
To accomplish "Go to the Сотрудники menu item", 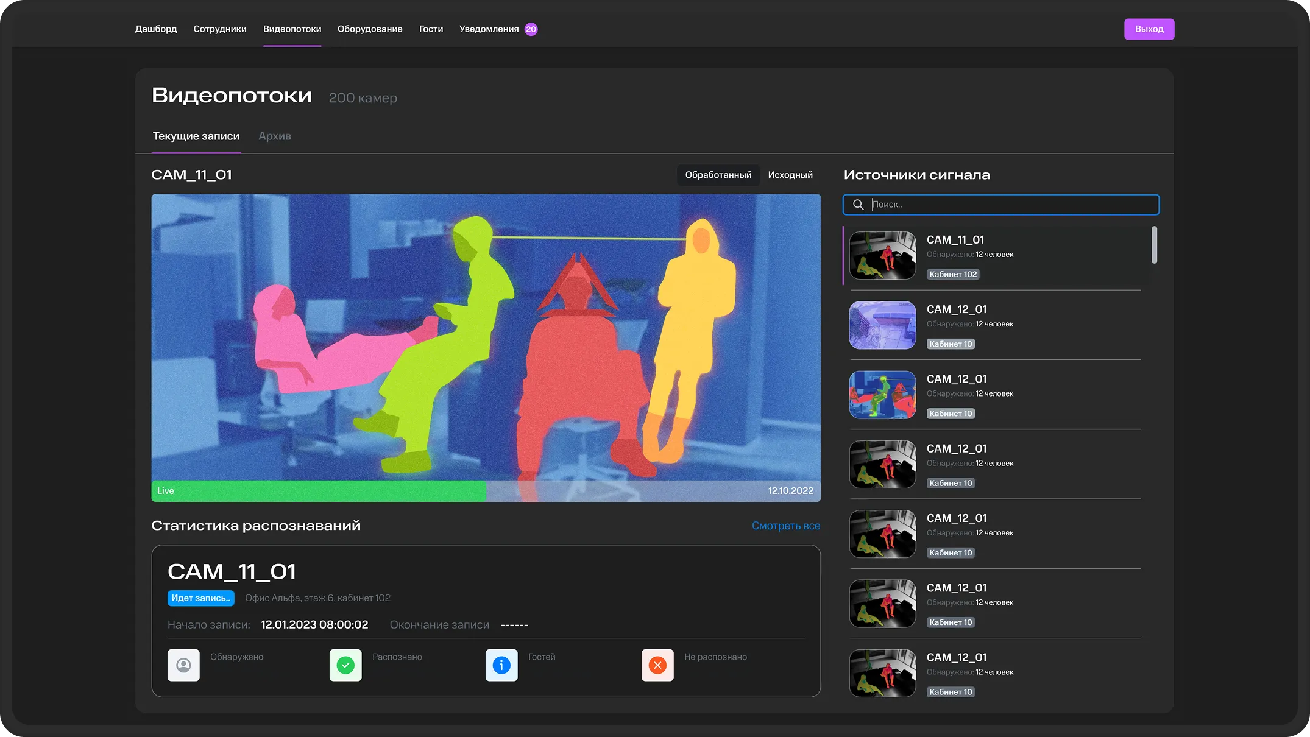I will tap(220, 29).
